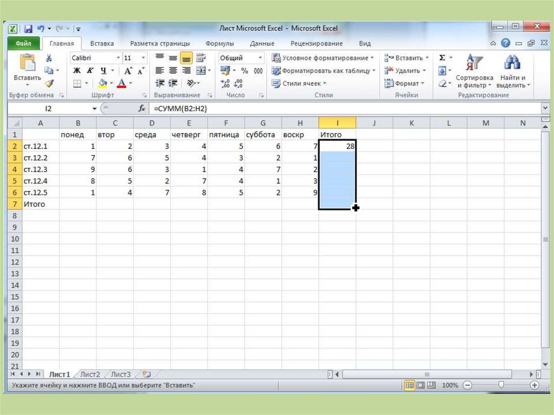The image size is (554, 415).
Task: Open the Calibri font name dropdown
Action: point(95,58)
